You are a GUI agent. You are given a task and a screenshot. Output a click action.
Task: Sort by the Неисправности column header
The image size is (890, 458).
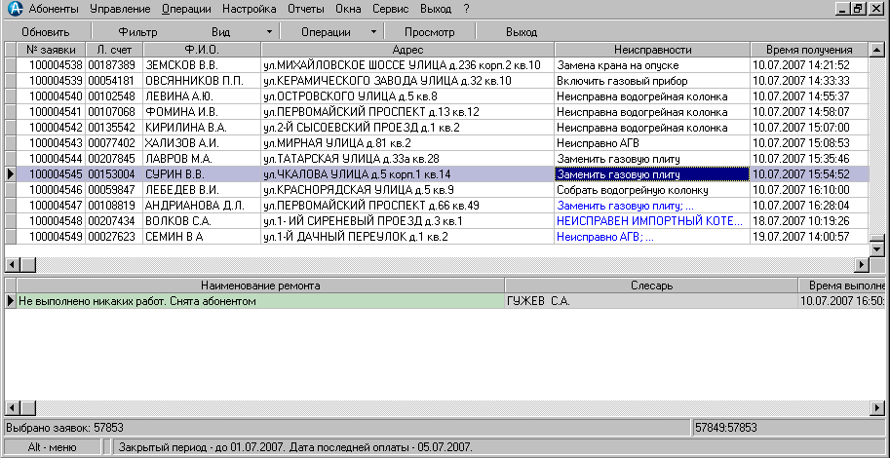tap(652, 49)
